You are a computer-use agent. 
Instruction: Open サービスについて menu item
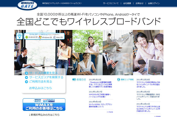111,3
